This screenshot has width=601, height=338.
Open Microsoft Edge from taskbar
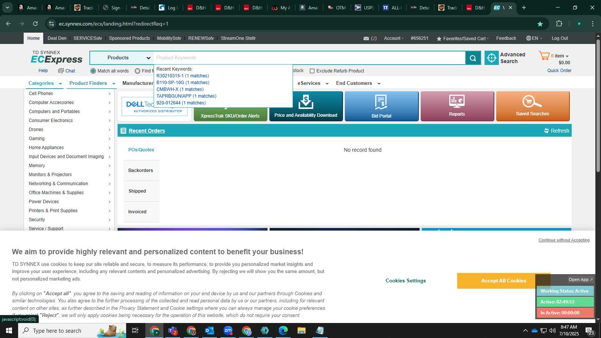click(x=283, y=330)
